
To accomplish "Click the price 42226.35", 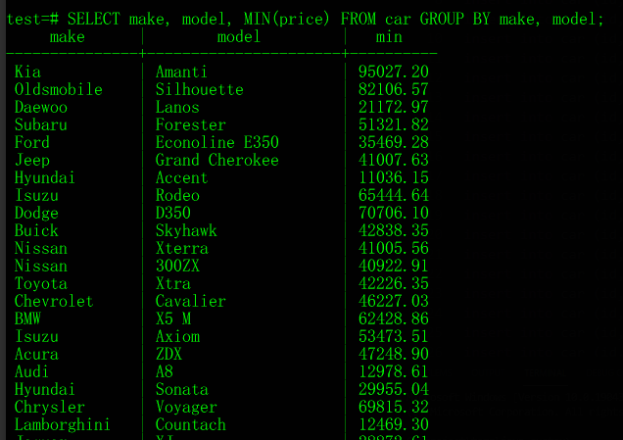I will (394, 283).
